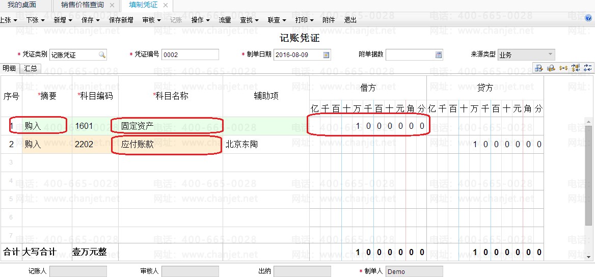Click the 科目名称 column header

coord(171,96)
